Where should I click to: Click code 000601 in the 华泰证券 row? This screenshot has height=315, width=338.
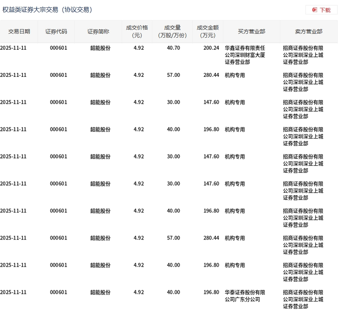tap(58, 292)
